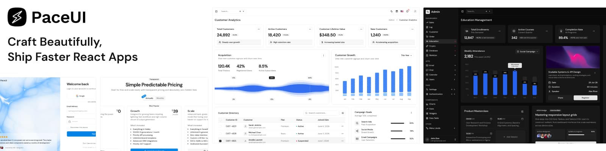Screen dimensions: 606x151
Task: Open the flag language selector in light header
Action: [x=402, y=11]
